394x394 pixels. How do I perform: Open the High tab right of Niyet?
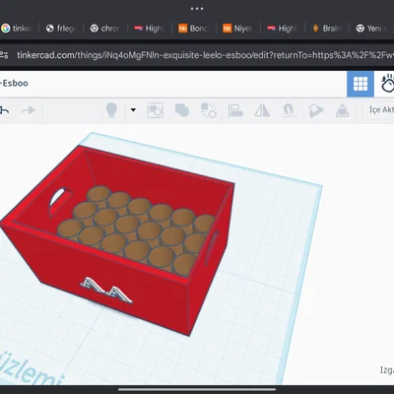click(282, 29)
